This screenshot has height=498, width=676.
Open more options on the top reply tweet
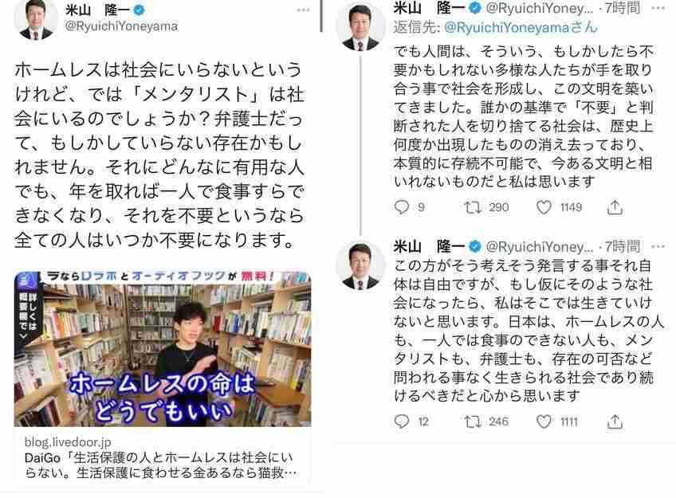pos(658,8)
